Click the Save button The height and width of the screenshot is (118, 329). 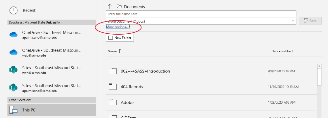click(x=310, y=21)
